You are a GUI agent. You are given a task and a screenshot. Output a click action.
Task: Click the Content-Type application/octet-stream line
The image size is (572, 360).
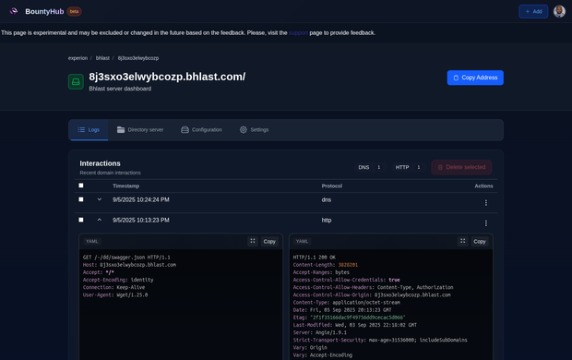pos(347,303)
